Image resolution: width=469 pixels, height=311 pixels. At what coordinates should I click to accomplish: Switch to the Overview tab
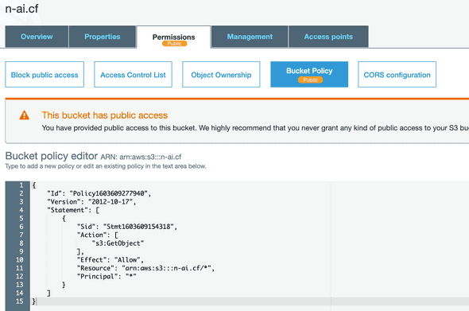click(x=37, y=37)
